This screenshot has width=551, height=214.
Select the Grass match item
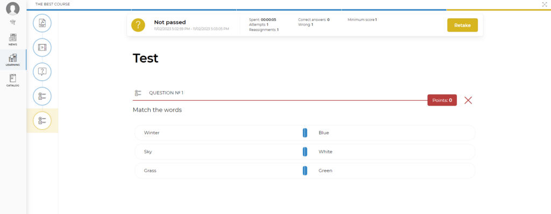[220, 171]
